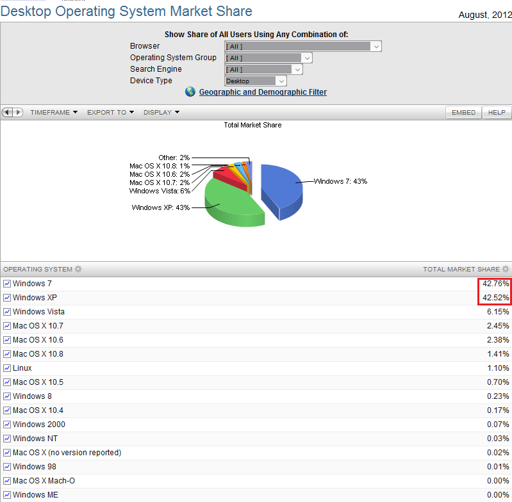Click the 'Windows 7: 43%' pie label
512x502 pixels.
point(340,181)
